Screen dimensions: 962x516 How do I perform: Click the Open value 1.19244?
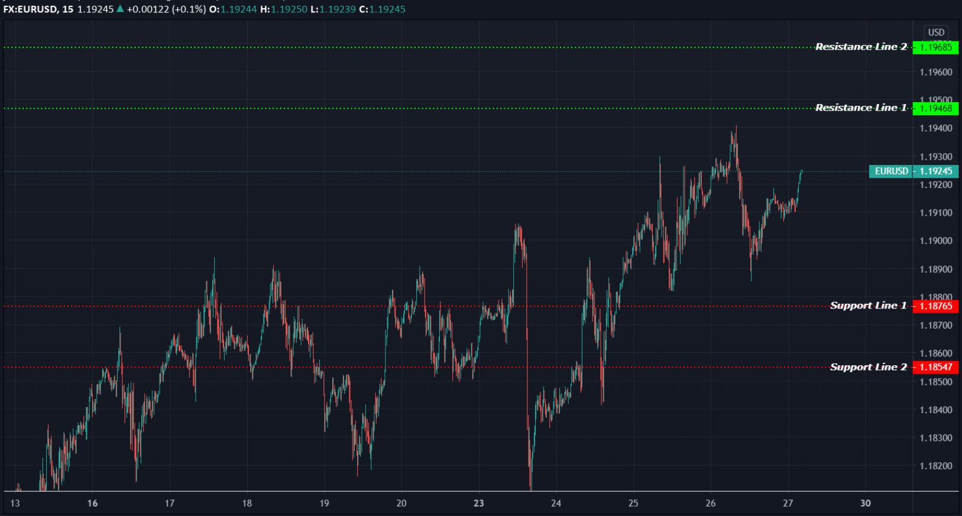239,9
